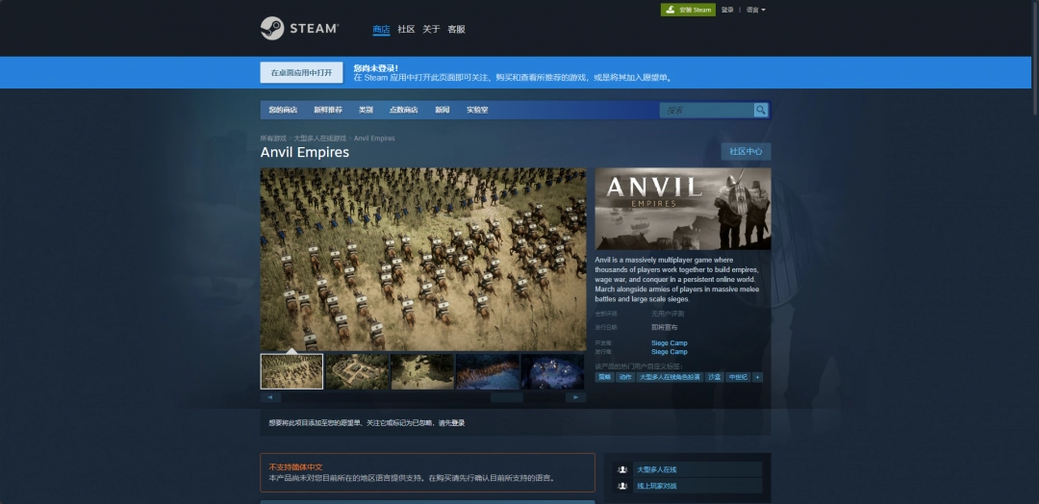Open the 语言 language dropdown
The width and height of the screenshot is (1039, 504).
756,10
